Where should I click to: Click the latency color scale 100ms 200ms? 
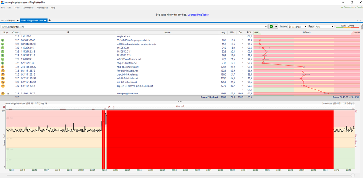click(347, 27)
